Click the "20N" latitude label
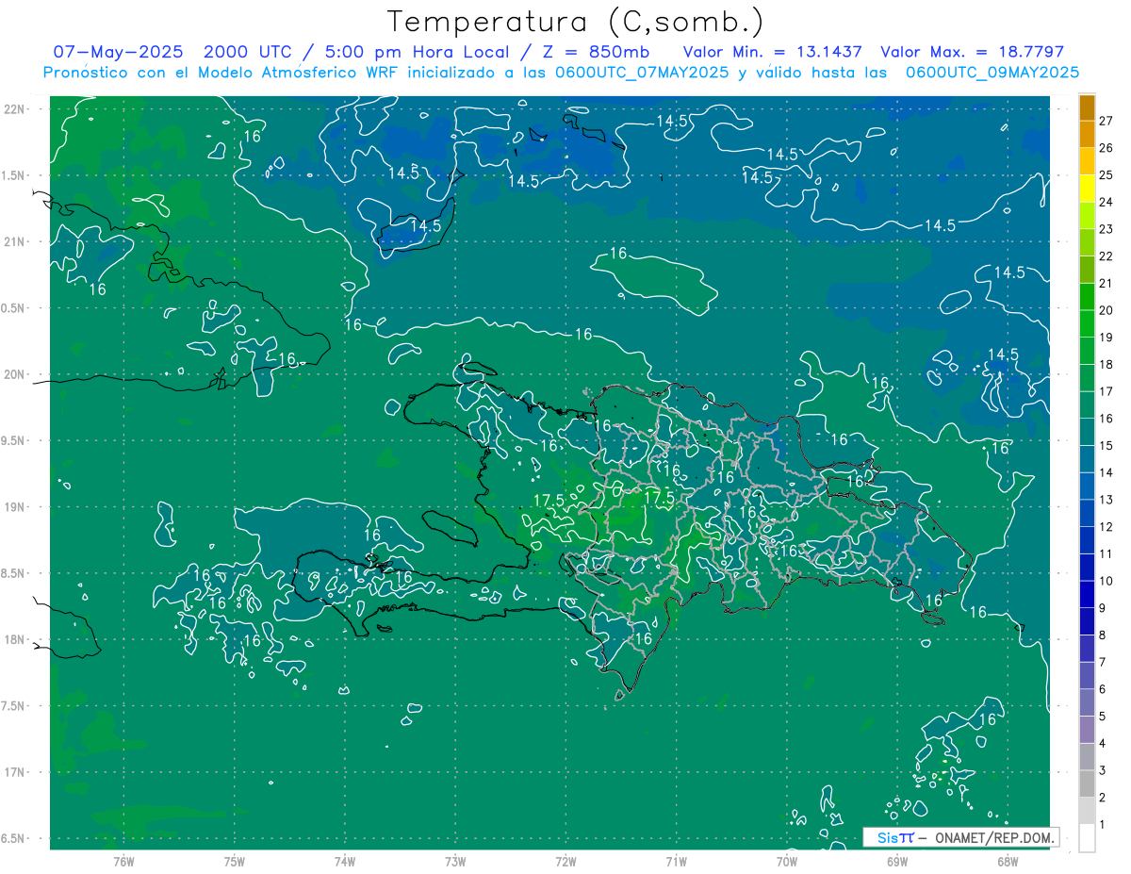This screenshot has height=874, width=1131. click(x=16, y=374)
